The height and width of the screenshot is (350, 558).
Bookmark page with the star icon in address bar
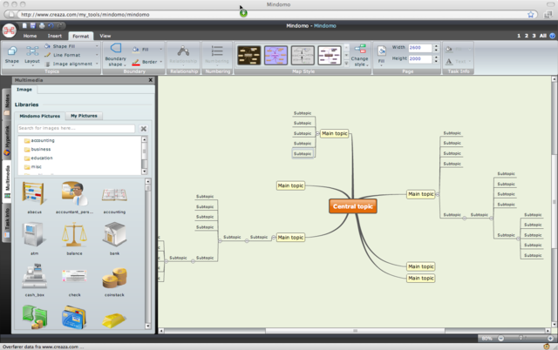click(x=531, y=15)
